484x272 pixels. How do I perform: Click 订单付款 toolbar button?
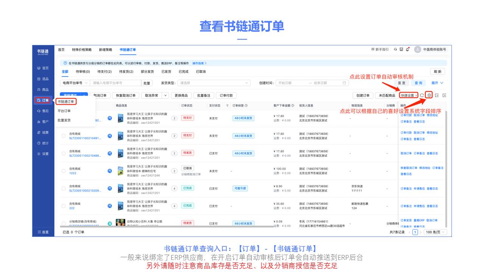pos(226,96)
